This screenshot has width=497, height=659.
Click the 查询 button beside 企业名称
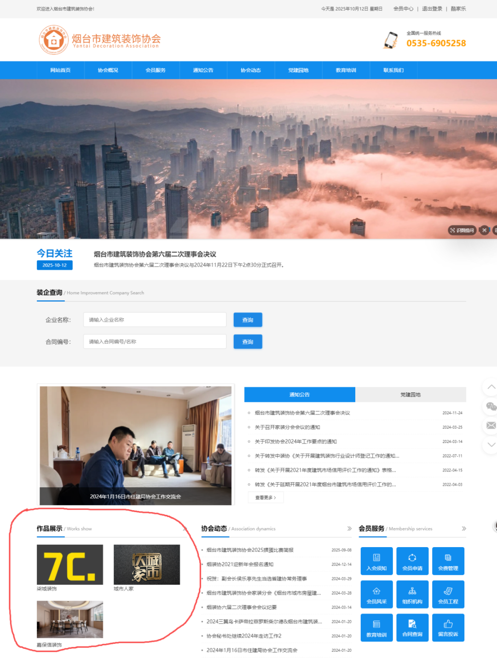(x=248, y=320)
